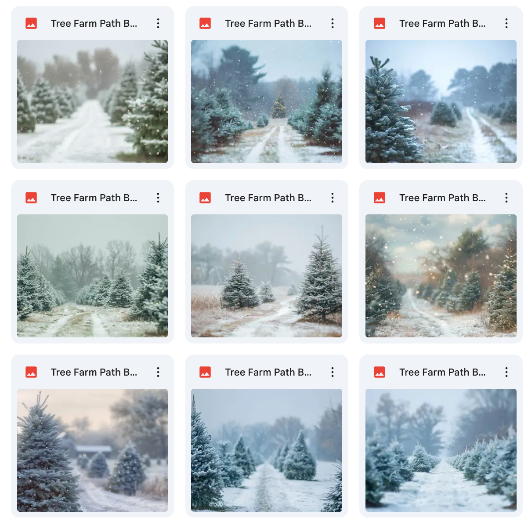This screenshot has height=521, width=528.
Task: Open the center thumbnail with two frosted pines
Action: tap(267, 276)
